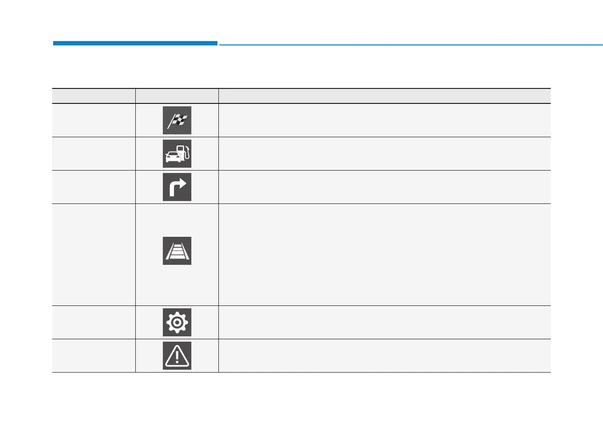
Task: Click the first header cell of the table
Action: [x=94, y=96]
